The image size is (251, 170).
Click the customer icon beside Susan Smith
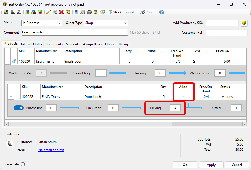pos(10,144)
